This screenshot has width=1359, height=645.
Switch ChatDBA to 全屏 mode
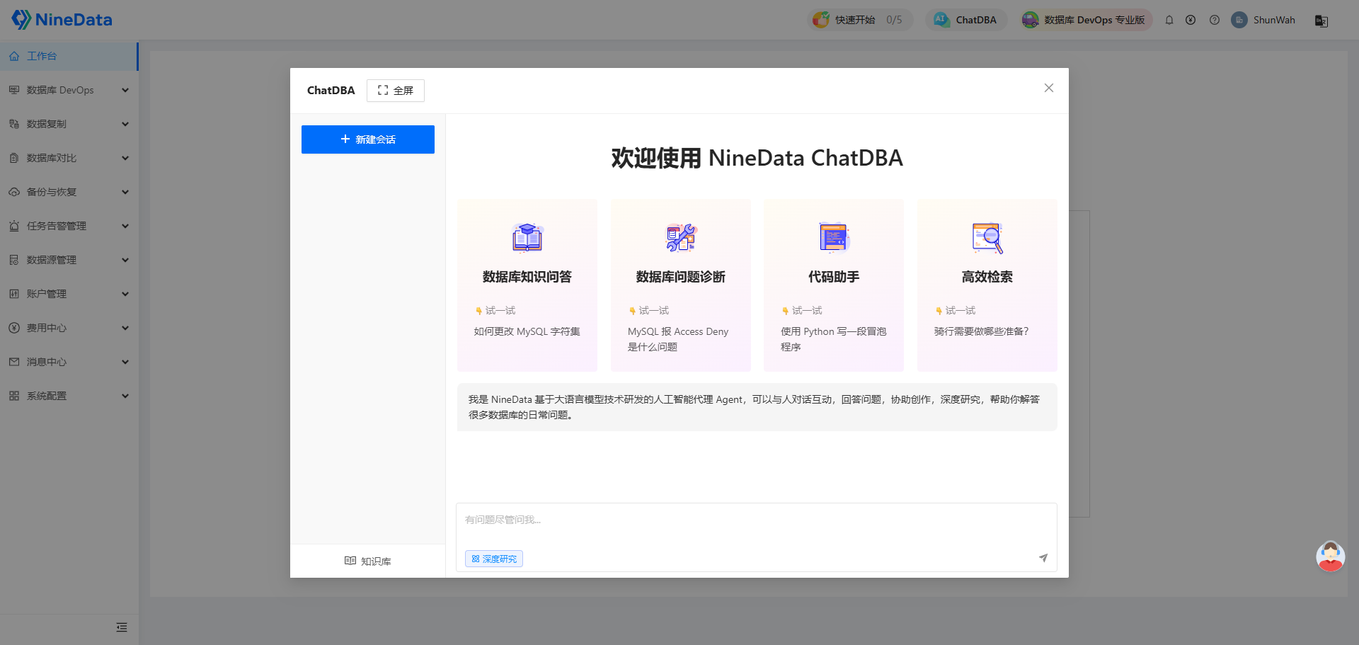pyautogui.click(x=396, y=91)
